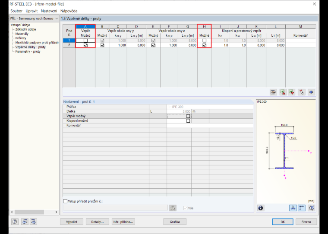Viewport: 328px width, 234px height.
Task: Click the Excel export icon with green arrow
Action: (x=283, y=92)
